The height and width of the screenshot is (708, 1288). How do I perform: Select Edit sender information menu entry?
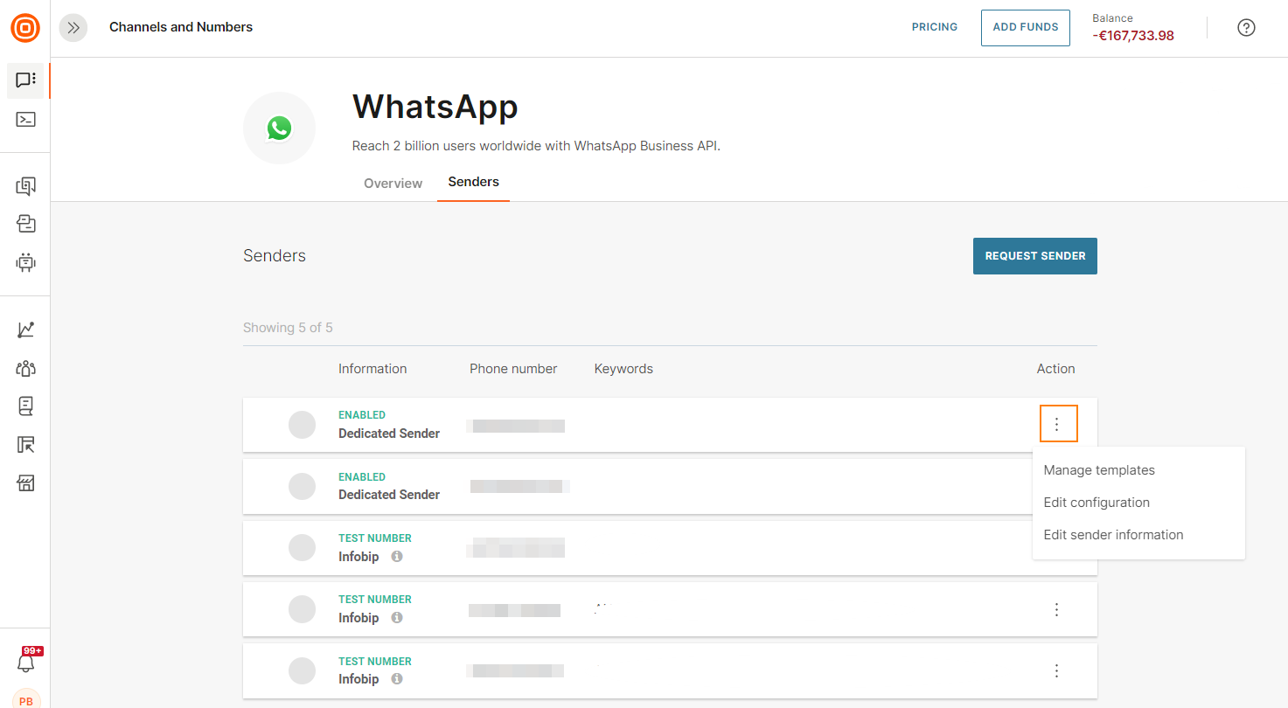point(1113,535)
